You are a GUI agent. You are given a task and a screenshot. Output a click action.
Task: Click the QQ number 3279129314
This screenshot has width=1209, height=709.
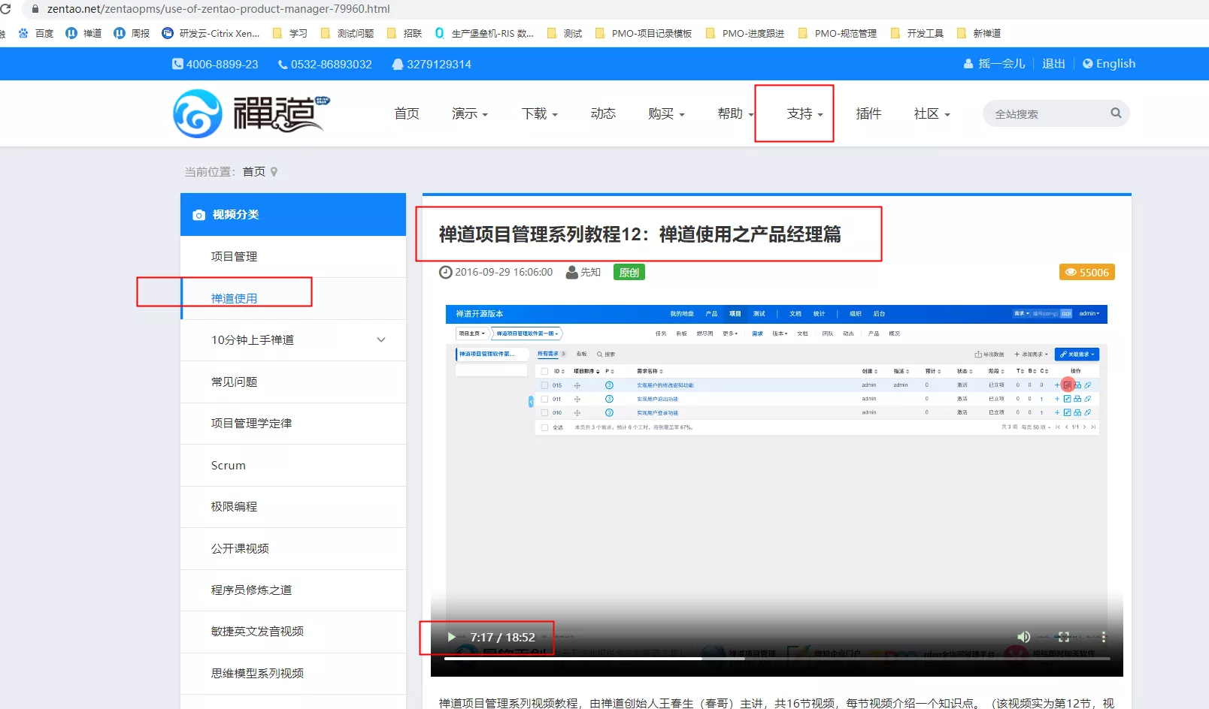pyautogui.click(x=439, y=65)
